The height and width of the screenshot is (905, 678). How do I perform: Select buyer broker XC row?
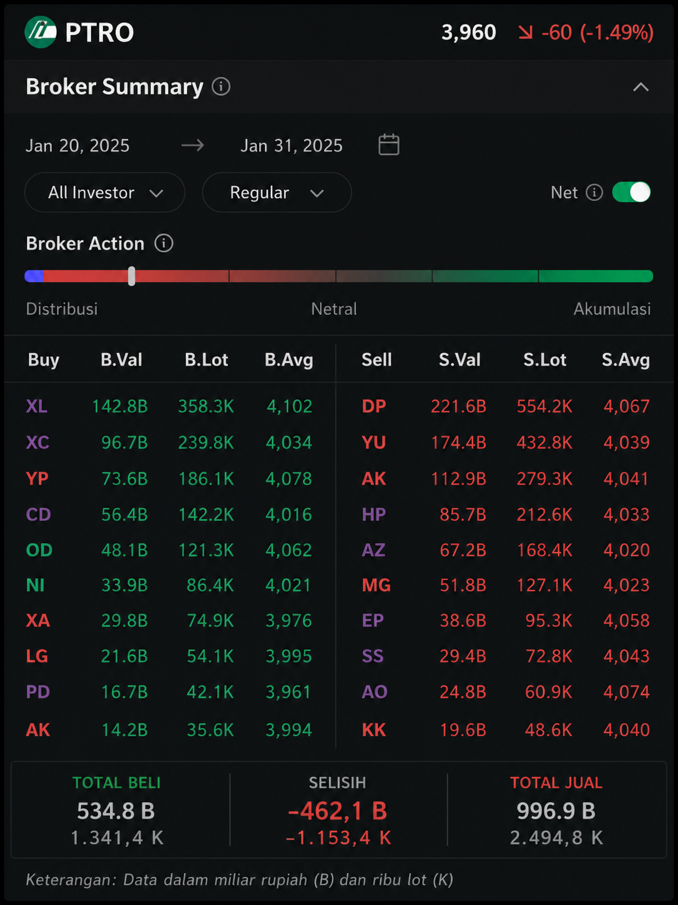point(170,442)
